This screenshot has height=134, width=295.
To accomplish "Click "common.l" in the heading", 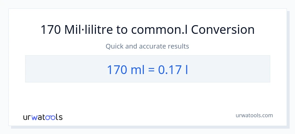I will click(x=159, y=30).
